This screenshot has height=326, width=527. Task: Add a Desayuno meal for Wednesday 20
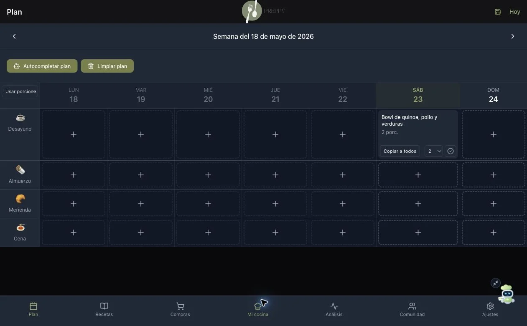pyautogui.click(x=208, y=134)
